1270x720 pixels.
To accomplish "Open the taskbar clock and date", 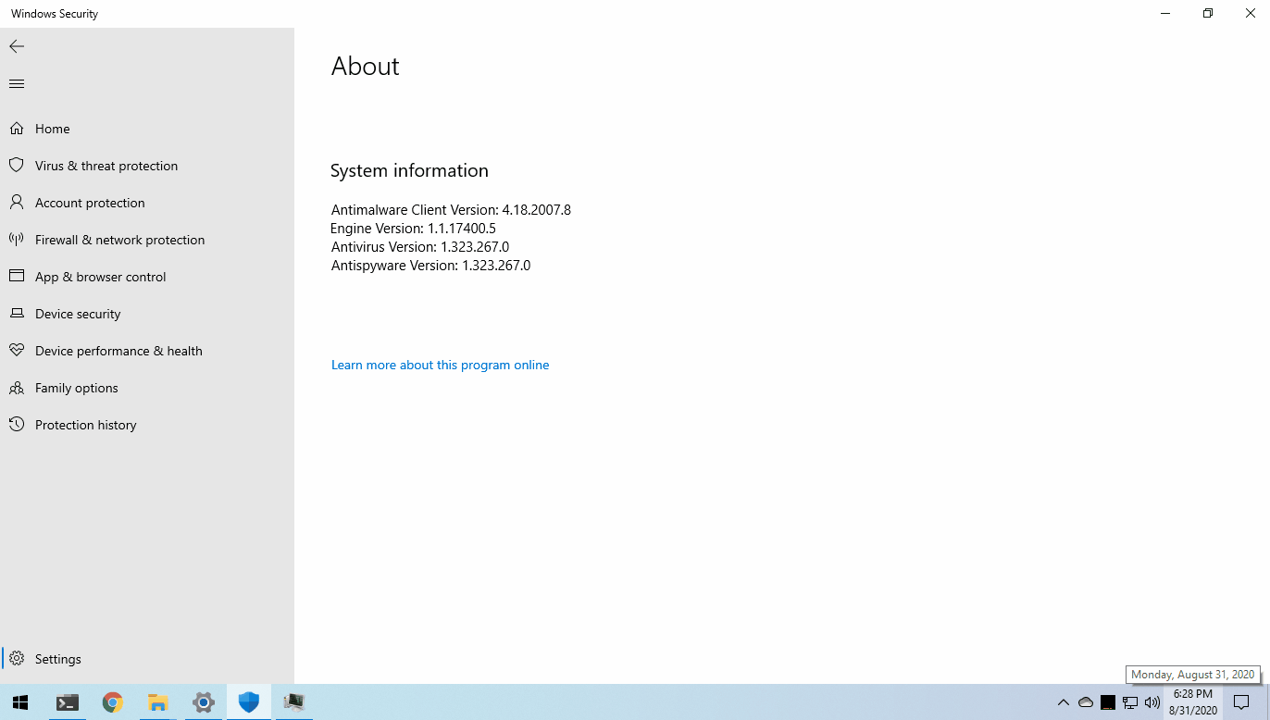I will 1192,702.
